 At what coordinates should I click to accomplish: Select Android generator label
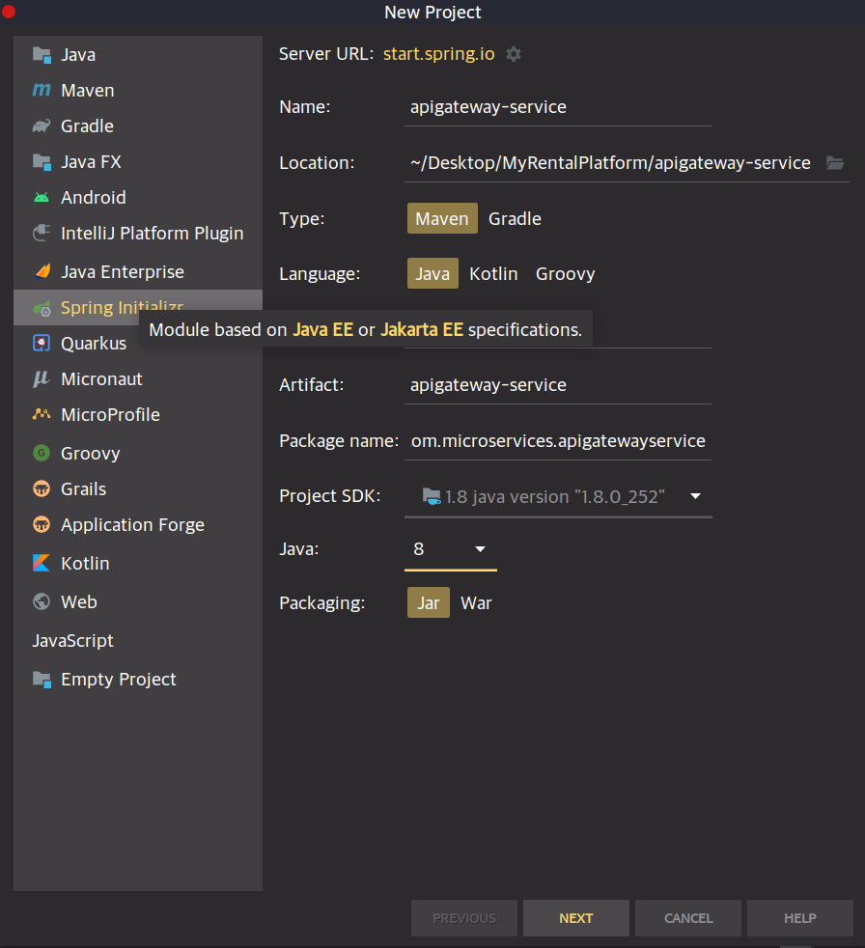94,198
